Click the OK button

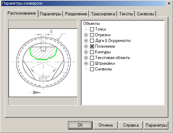click(80, 125)
